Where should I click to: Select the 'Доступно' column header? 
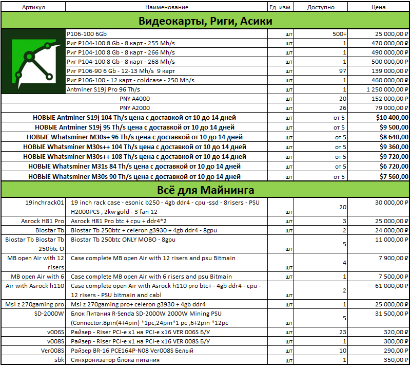pyautogui.click(x=321, y=7)
